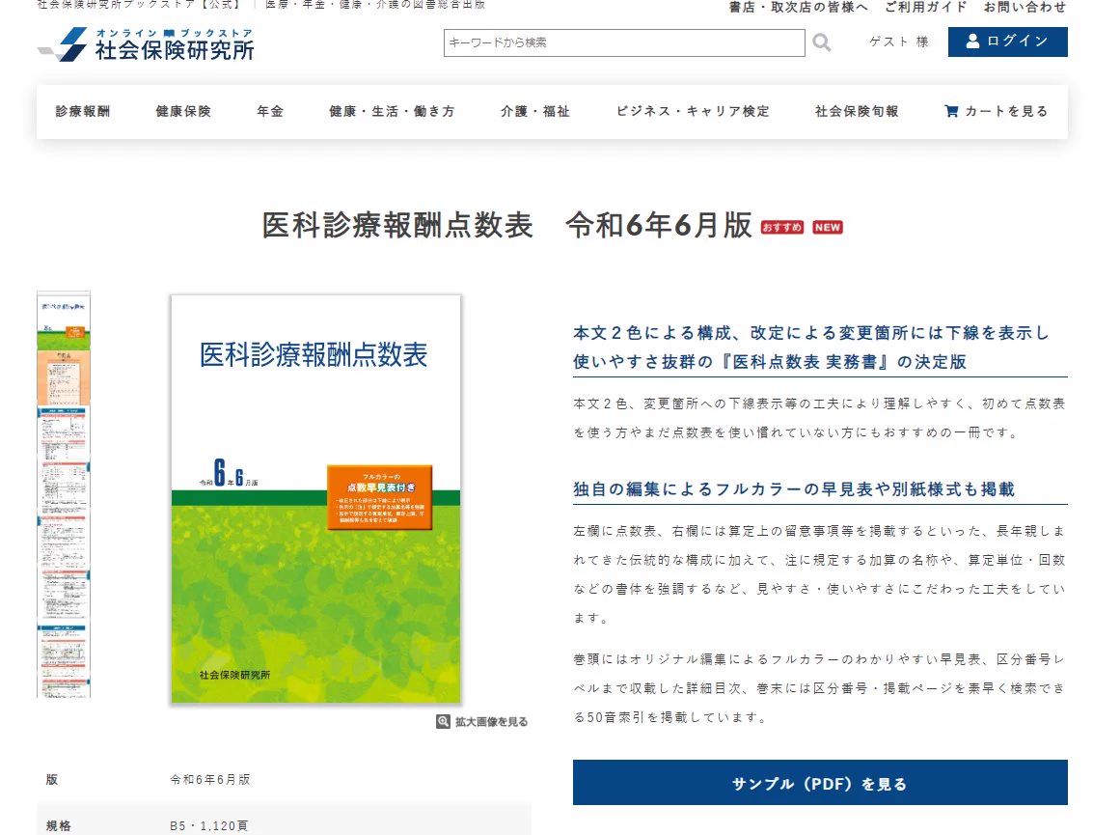Open the 健康・生活・働き方 menu
Viewport: 1093px width, 835px height.
(x=392, y=112)
